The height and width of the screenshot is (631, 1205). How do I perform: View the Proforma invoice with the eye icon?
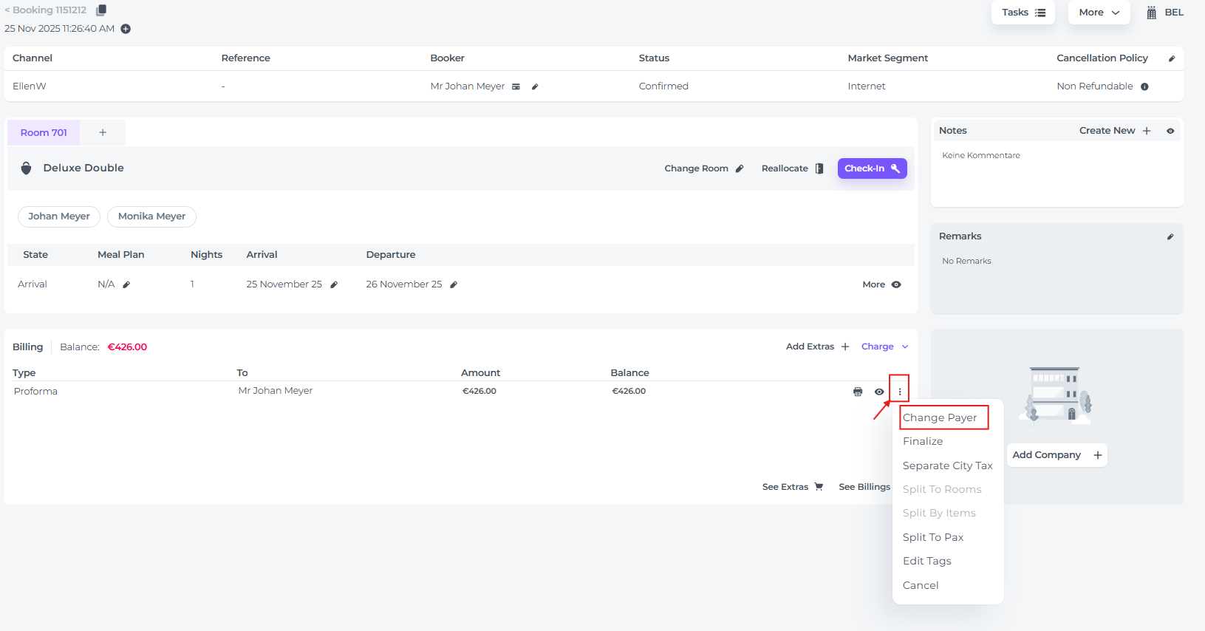[x=879, y=392]
